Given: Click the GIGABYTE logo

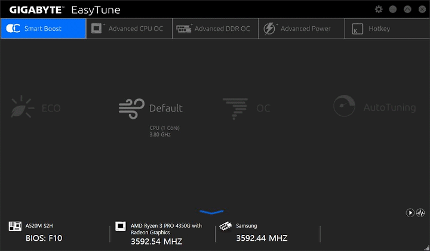Looking at the screenshot, I should coord(36,10).
